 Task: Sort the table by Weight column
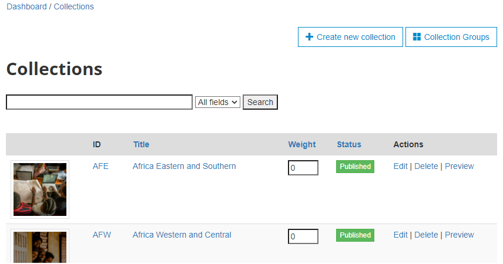point(302,144)
